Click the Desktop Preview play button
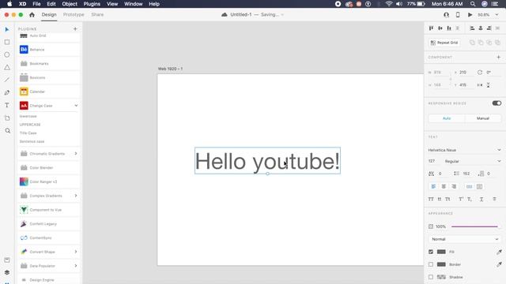Screen dimensions: 506x284 point(470,15)
